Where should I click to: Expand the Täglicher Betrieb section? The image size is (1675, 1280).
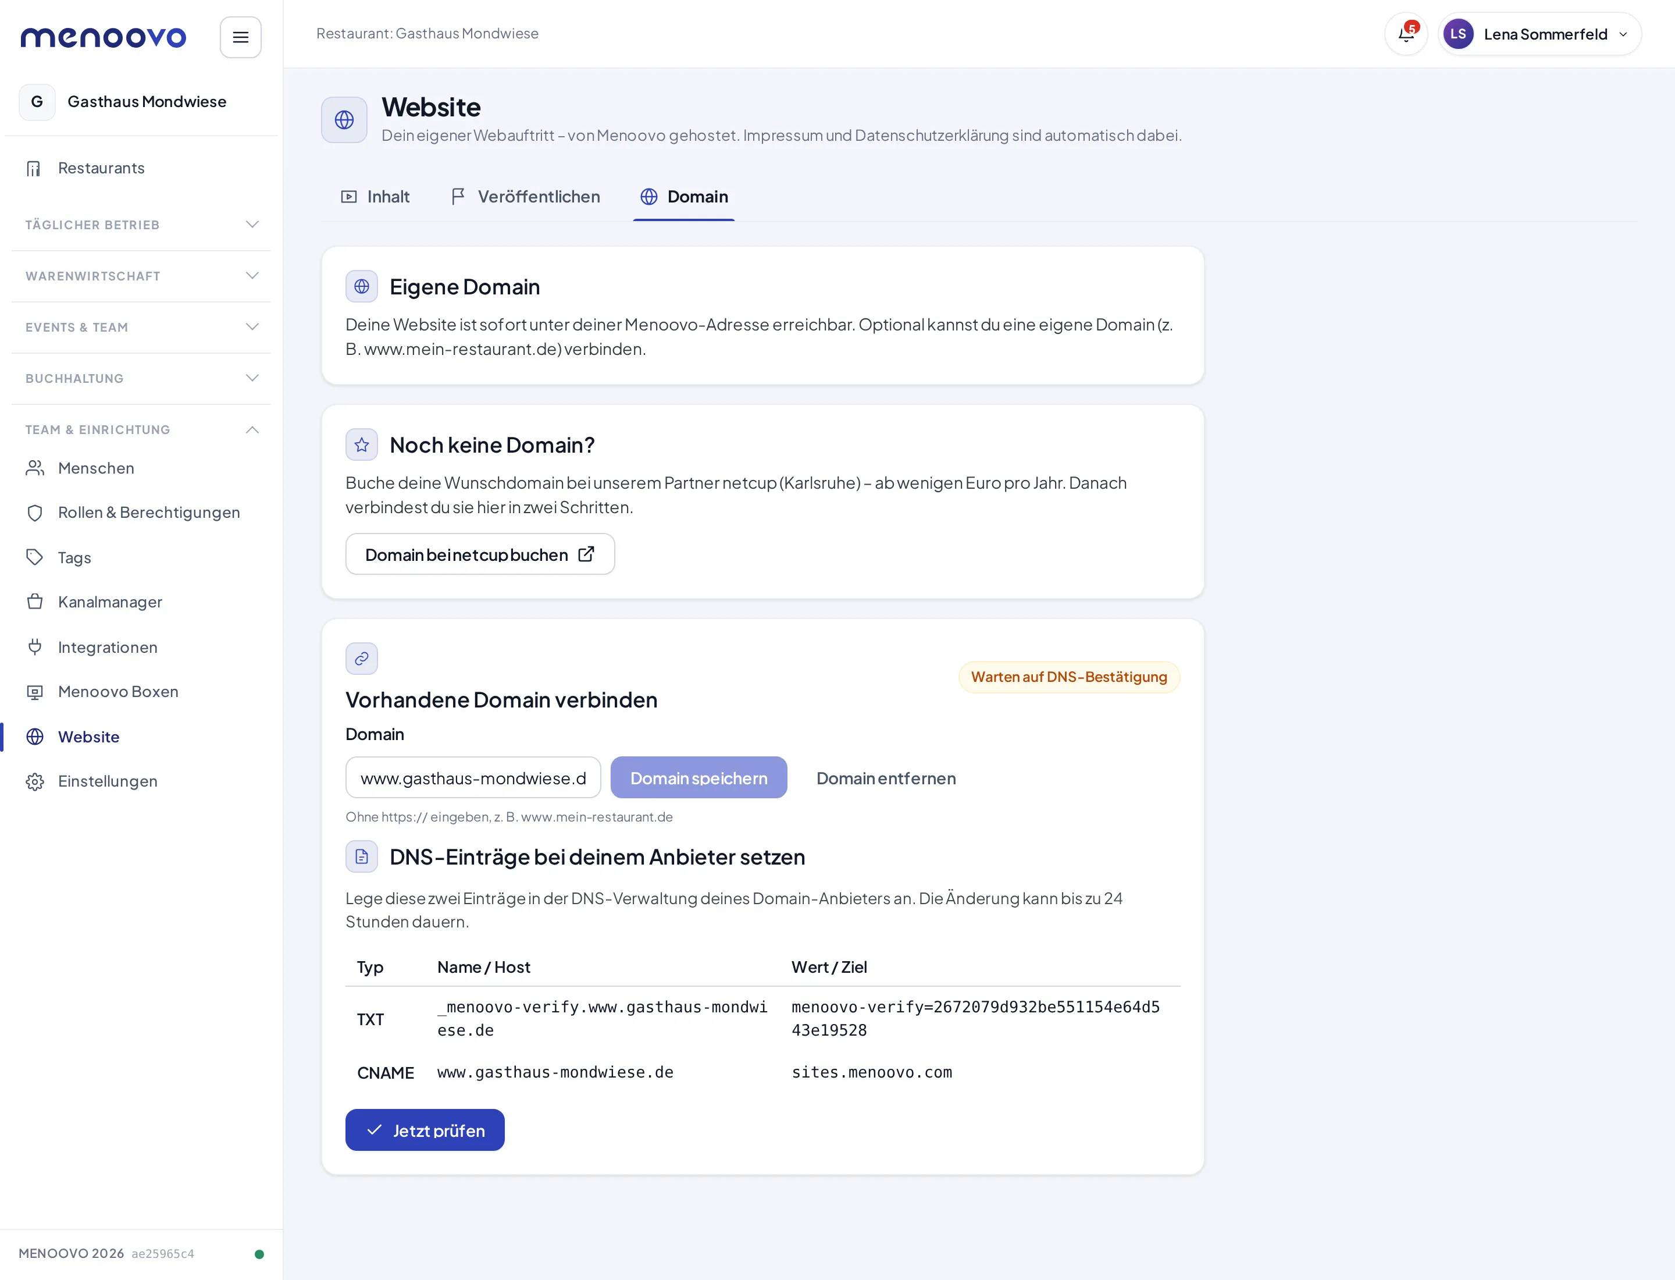(x=142, y=225)
